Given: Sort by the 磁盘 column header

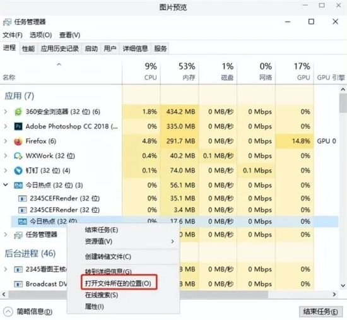Looking at the screenshot, I should point(218,71).
